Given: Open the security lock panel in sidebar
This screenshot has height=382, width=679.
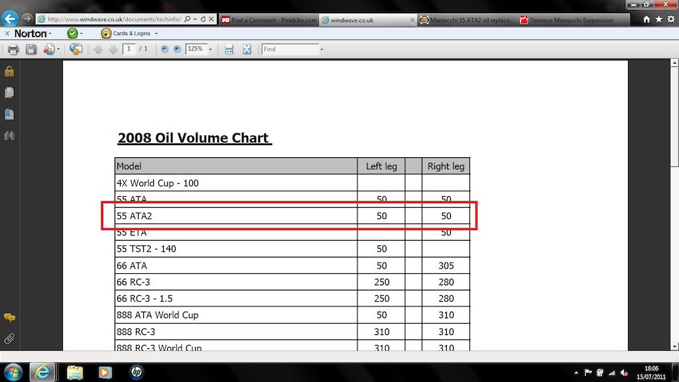Looking at the screenshot, I should (9, 72).
